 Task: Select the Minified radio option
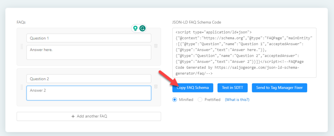click(175, 100)
